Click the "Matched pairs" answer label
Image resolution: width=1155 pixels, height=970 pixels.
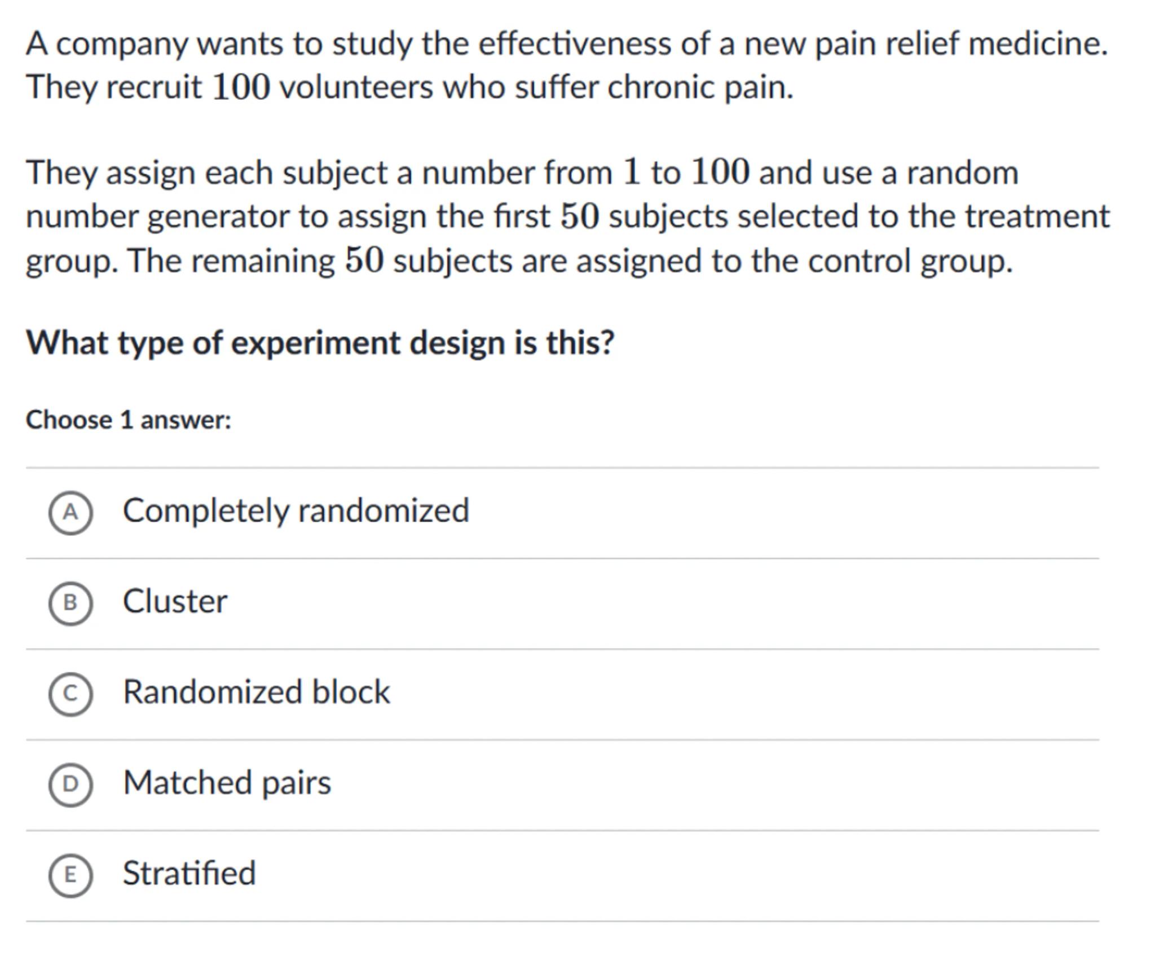pos(227,783)
